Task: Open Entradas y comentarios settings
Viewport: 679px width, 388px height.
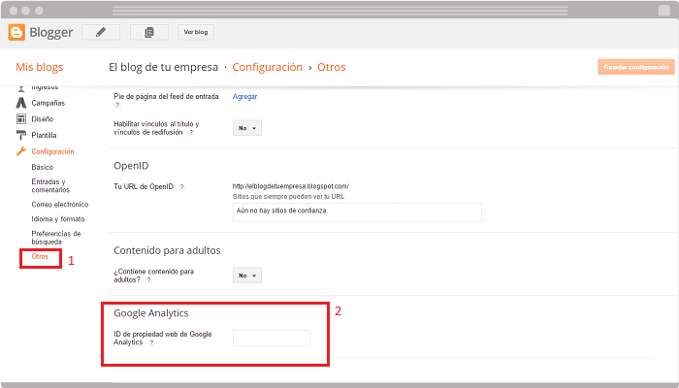Action: 49,185
